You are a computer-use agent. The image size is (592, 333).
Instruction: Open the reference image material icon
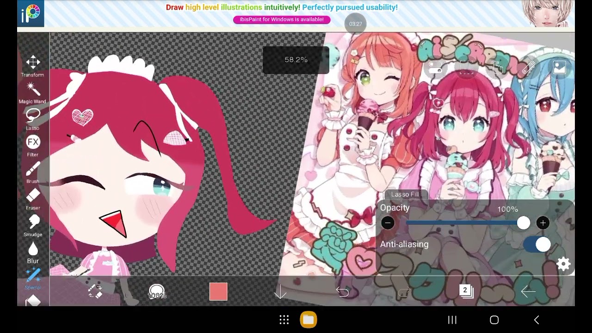coord(560,68)
